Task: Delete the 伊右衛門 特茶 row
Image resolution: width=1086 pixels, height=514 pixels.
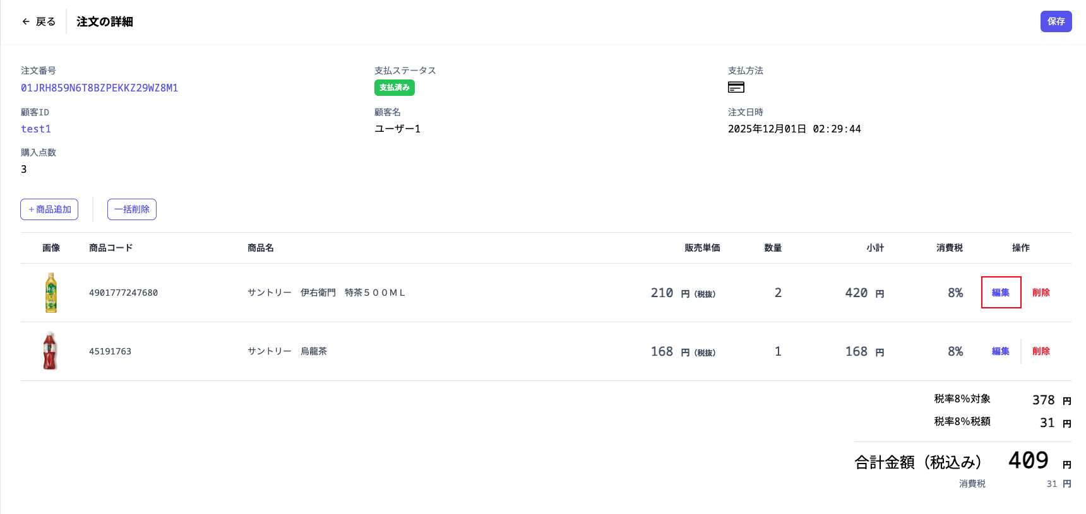Action: (1041, 293)
